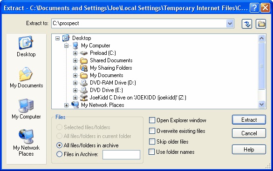Expand the DVD-RAM Drive (D:) node
The height and width of the screenshot is (171, 273).
[75, 83]
